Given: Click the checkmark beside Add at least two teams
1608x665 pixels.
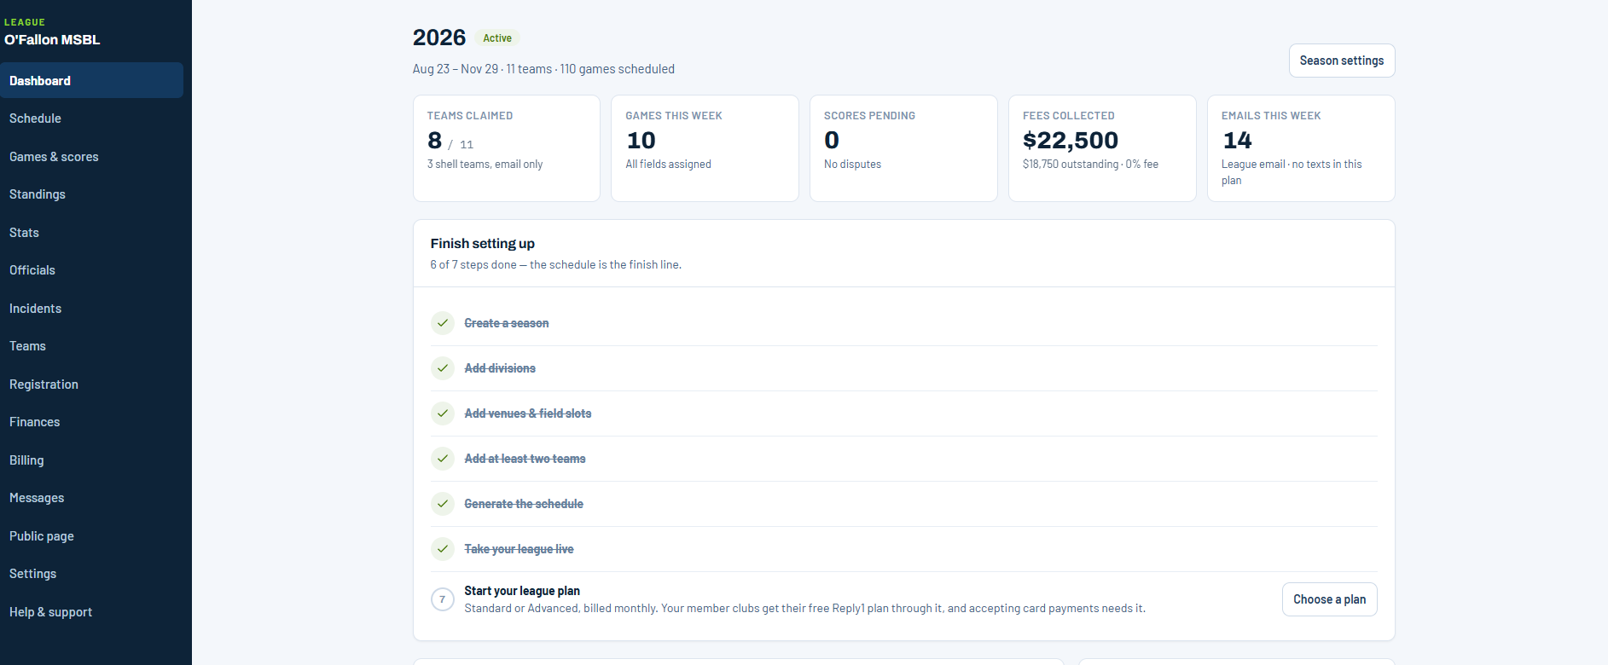Looking at the screenshot, I should (442, 459).
